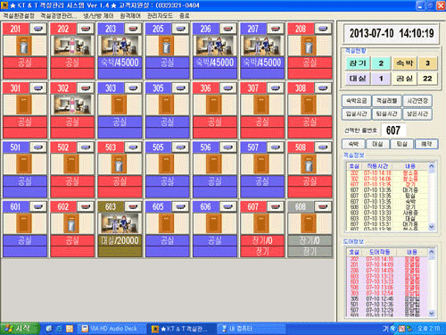The image size is (446, 335).
Task: Click the 숙박요금 button
Action: point(357,101)
